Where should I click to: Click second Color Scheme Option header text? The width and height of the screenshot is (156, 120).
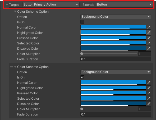pos(33,67)
